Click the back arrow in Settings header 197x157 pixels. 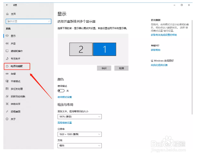[7, 5]
